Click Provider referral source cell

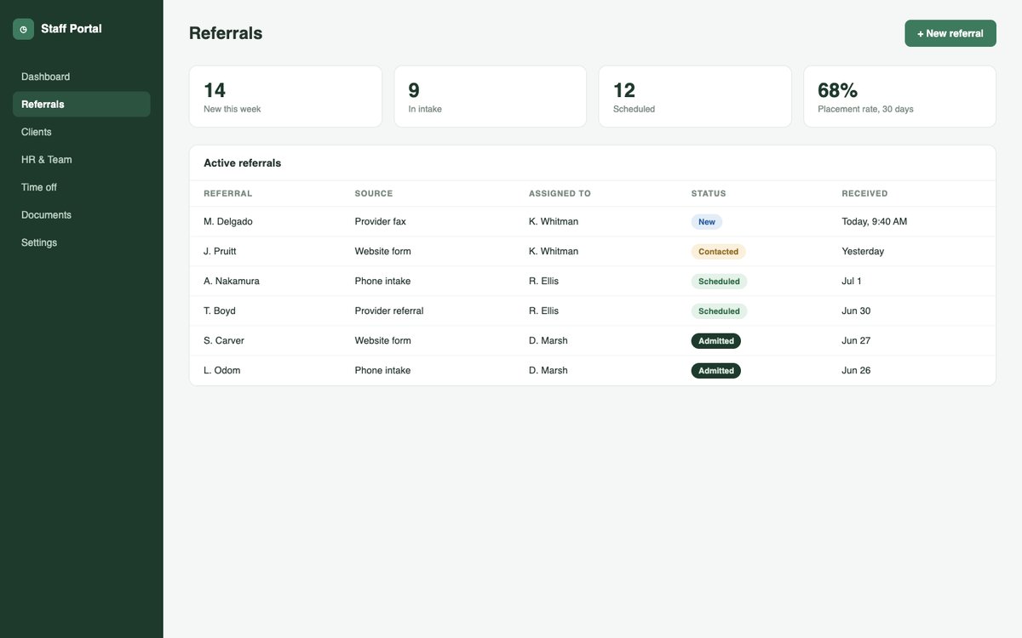[389, 310]
